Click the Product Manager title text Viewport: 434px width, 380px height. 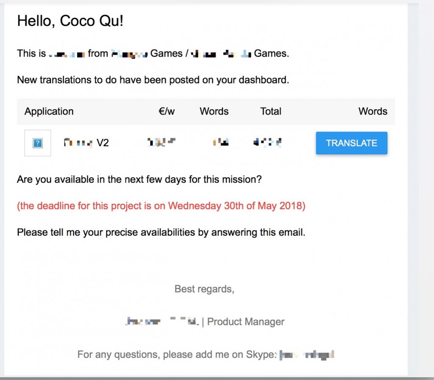pyautogui.click(x=246, y=321)
